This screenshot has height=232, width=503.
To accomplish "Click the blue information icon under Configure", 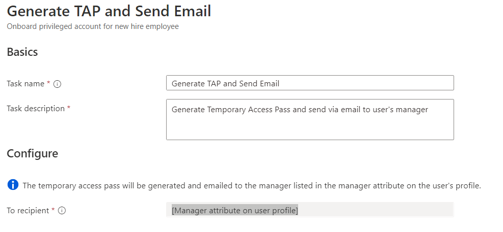I will (x=13, y=185).
